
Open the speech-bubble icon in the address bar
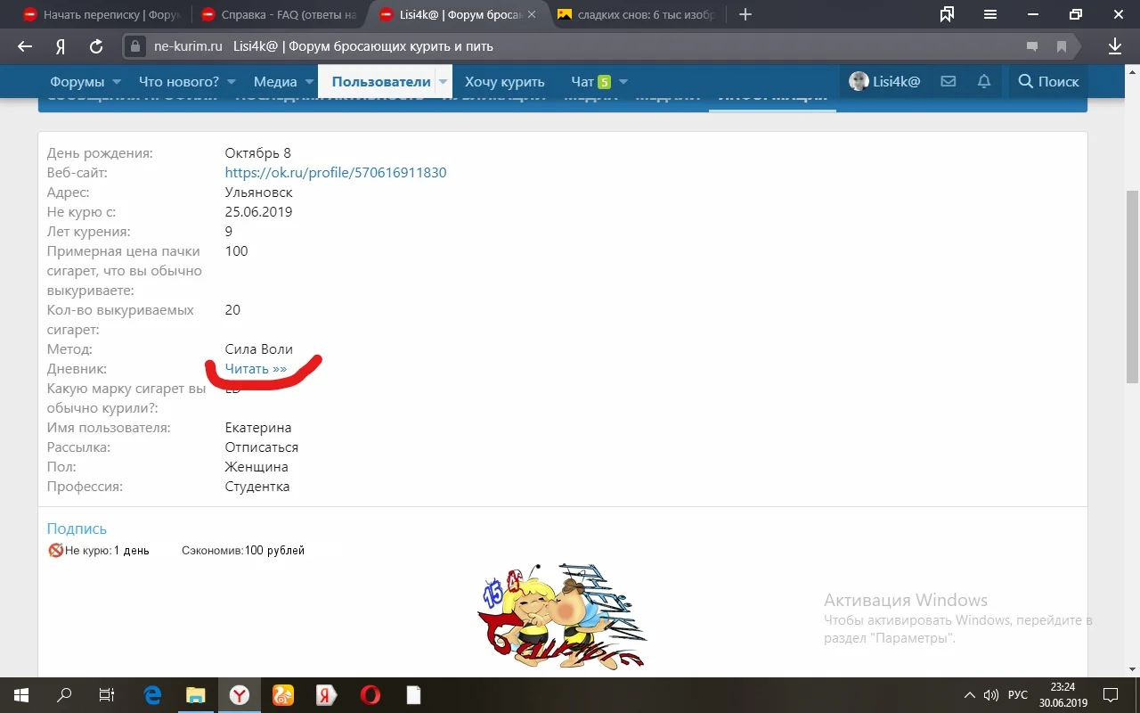(1032, 46)
